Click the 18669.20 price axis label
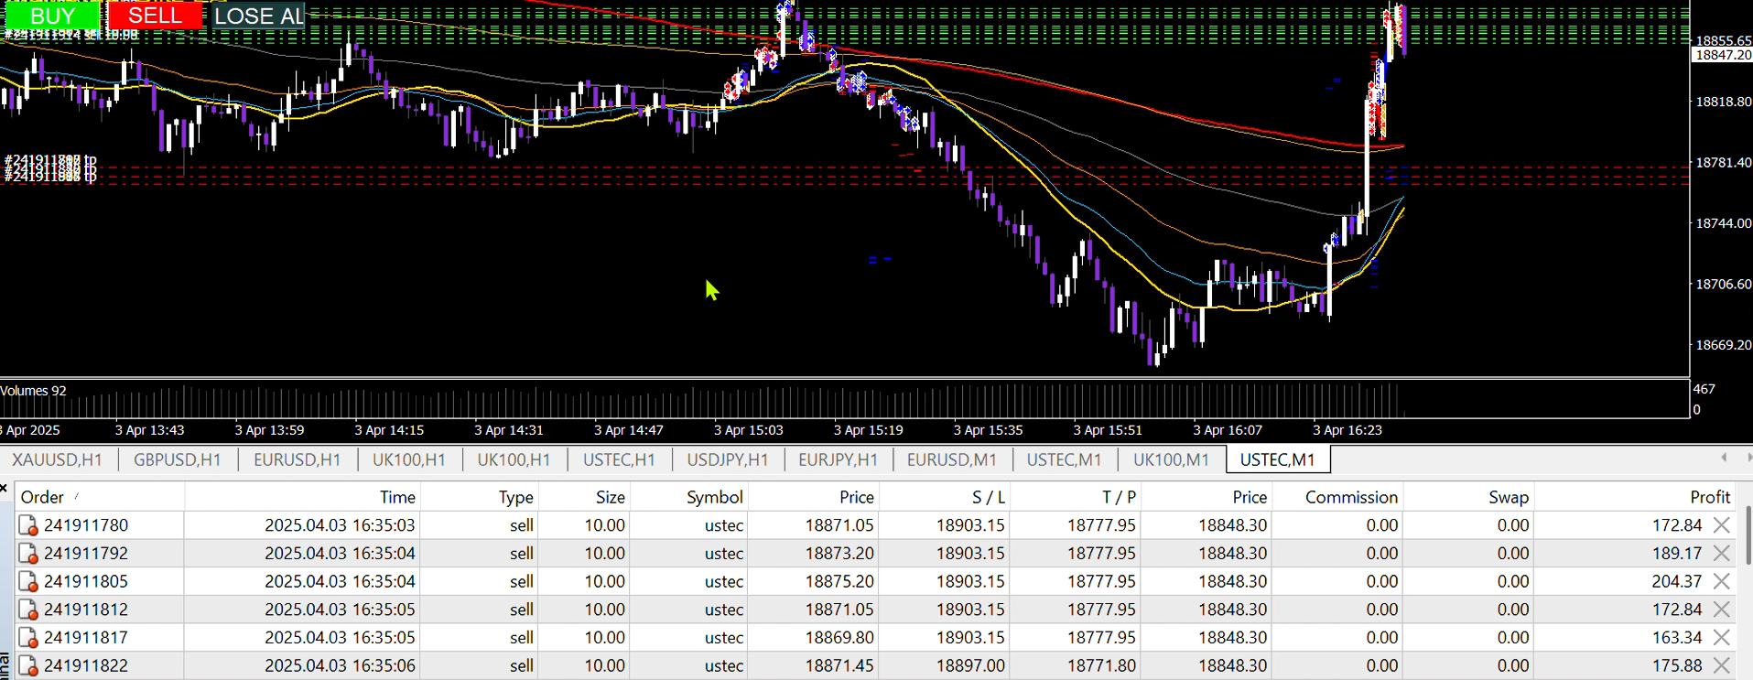Screen dimensions: 1753x680 [x=1724, y=345]
